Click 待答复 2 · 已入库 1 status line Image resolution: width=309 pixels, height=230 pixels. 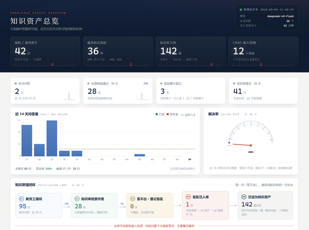coord(182,98)
